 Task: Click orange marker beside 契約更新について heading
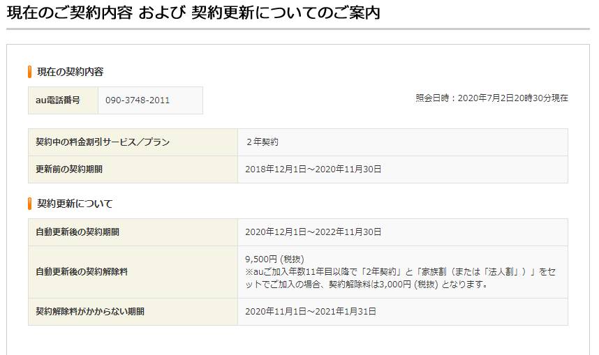point(30,204)
